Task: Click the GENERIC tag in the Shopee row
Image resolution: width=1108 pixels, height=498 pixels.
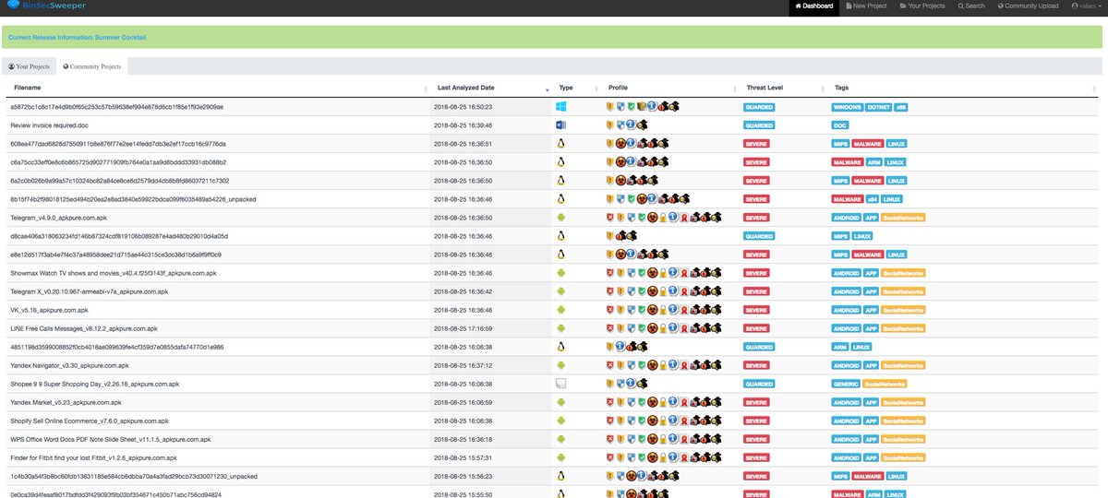Action: 847,384
